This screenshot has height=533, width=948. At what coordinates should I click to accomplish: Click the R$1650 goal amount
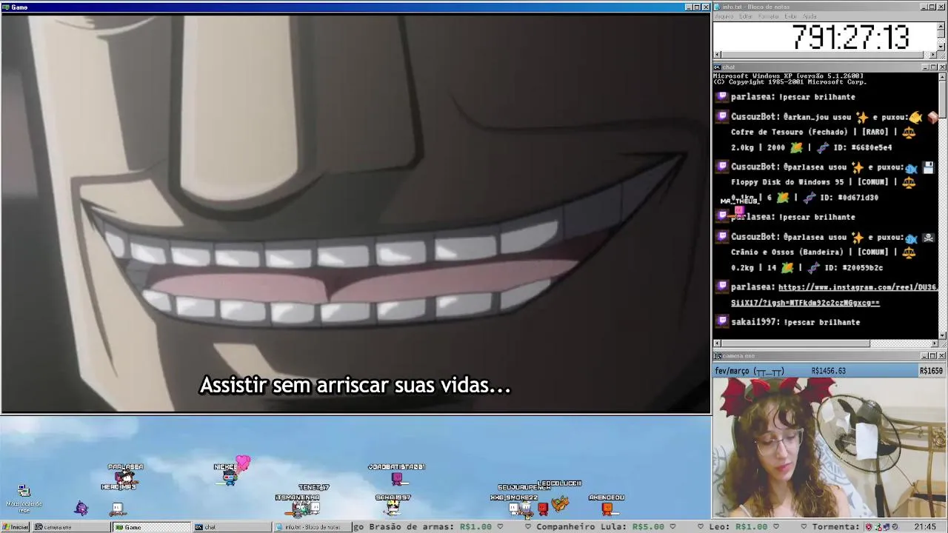931,371
